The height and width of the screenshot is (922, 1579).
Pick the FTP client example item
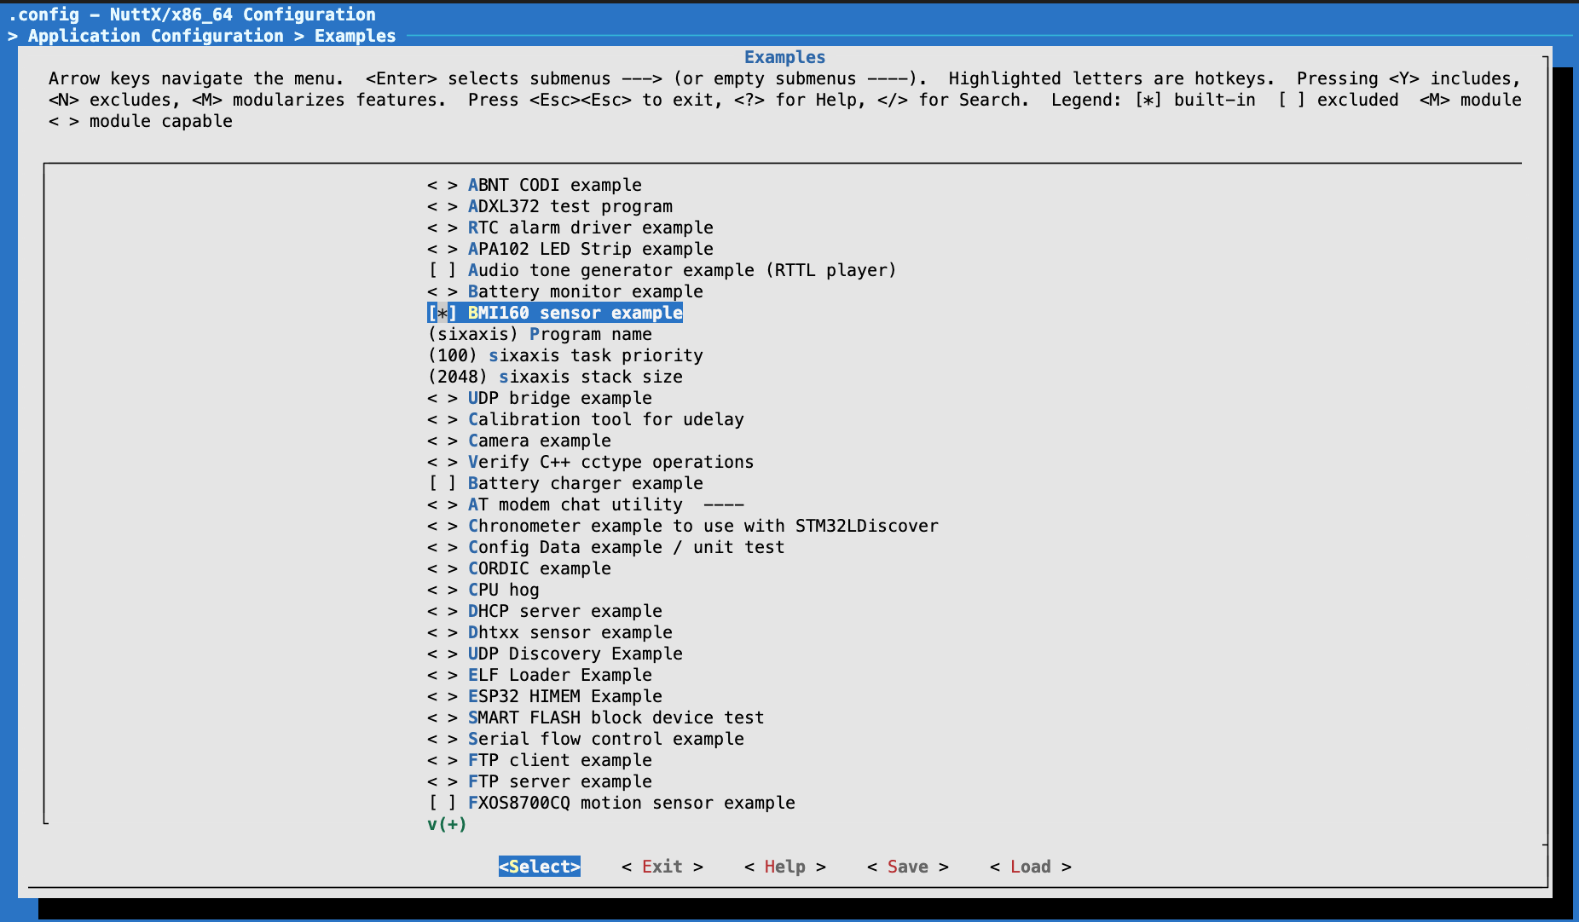point(559,760)
